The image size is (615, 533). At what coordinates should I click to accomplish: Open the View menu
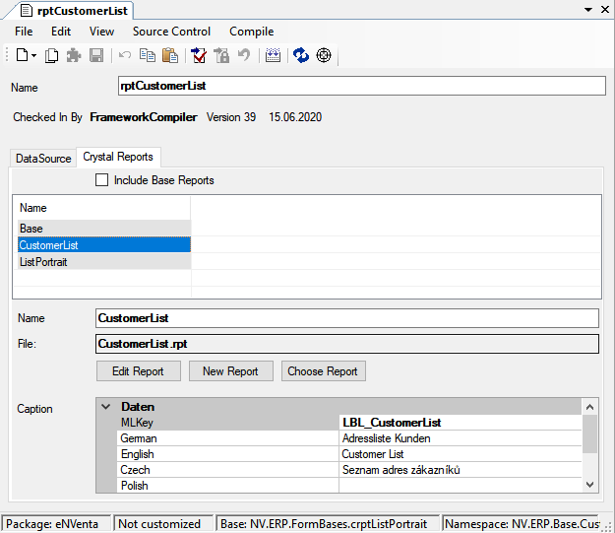(101, 32)
